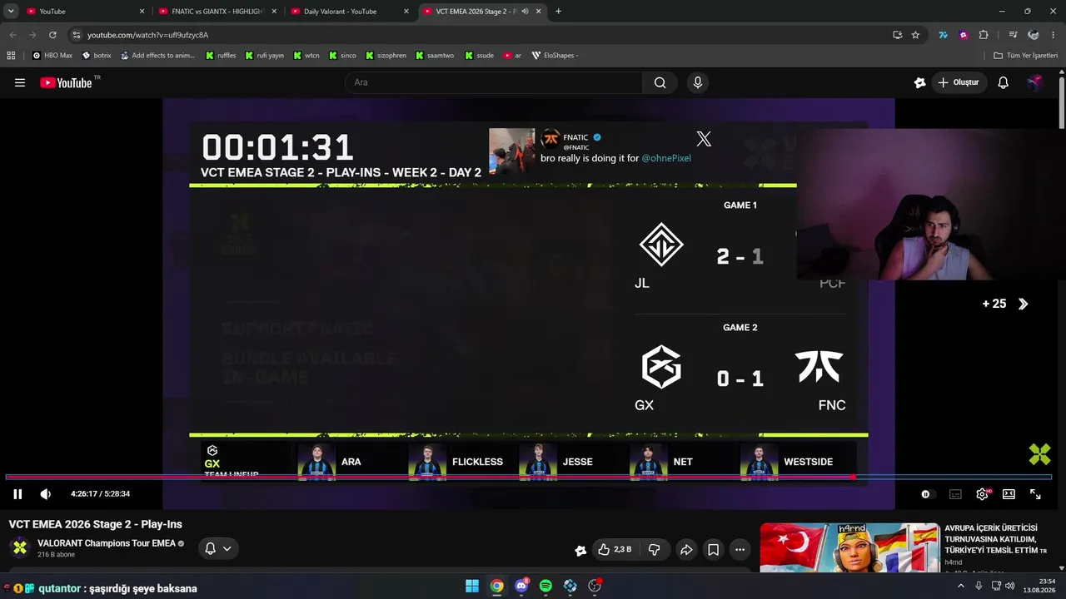Open the browser extensions puzzle icon

coord(984,35)
